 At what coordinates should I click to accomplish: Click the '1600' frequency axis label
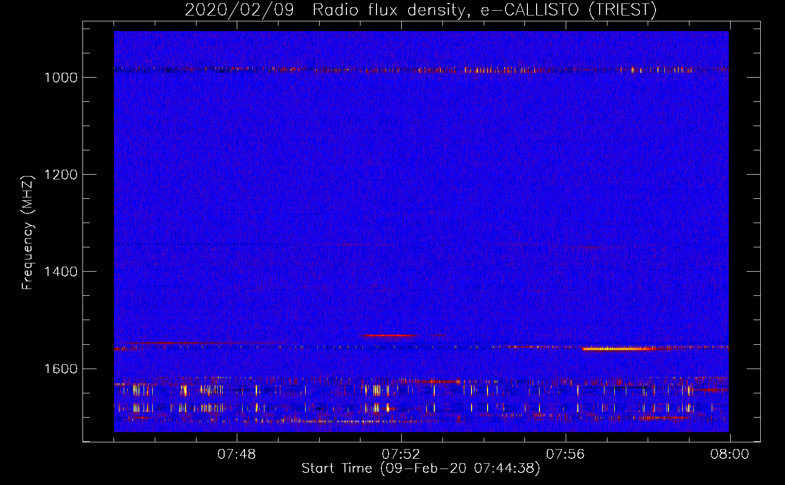61,369
